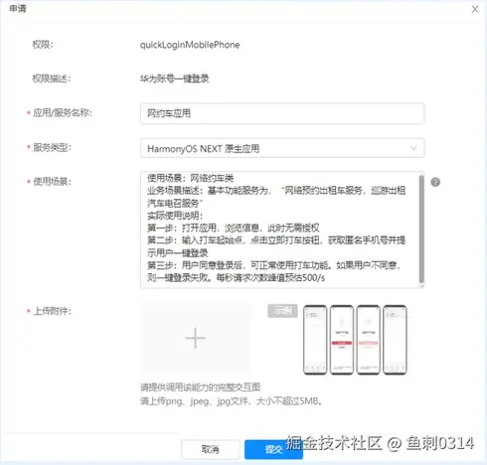
Task: Click the 使用场景 field label
Action: point(52,182)
